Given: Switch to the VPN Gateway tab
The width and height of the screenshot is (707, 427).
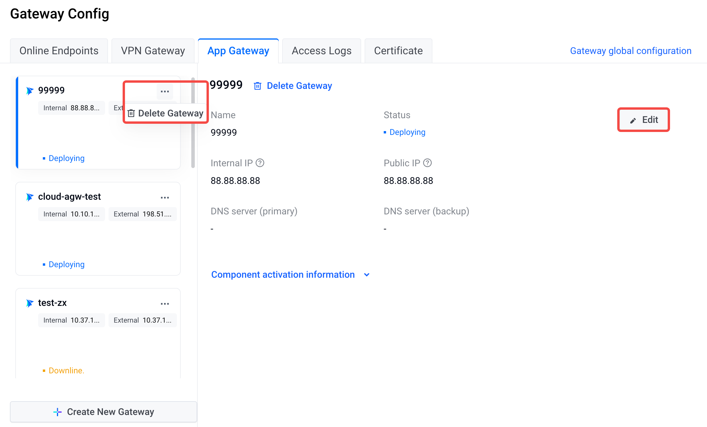Looking at the screenshot, I should (153, 51).
